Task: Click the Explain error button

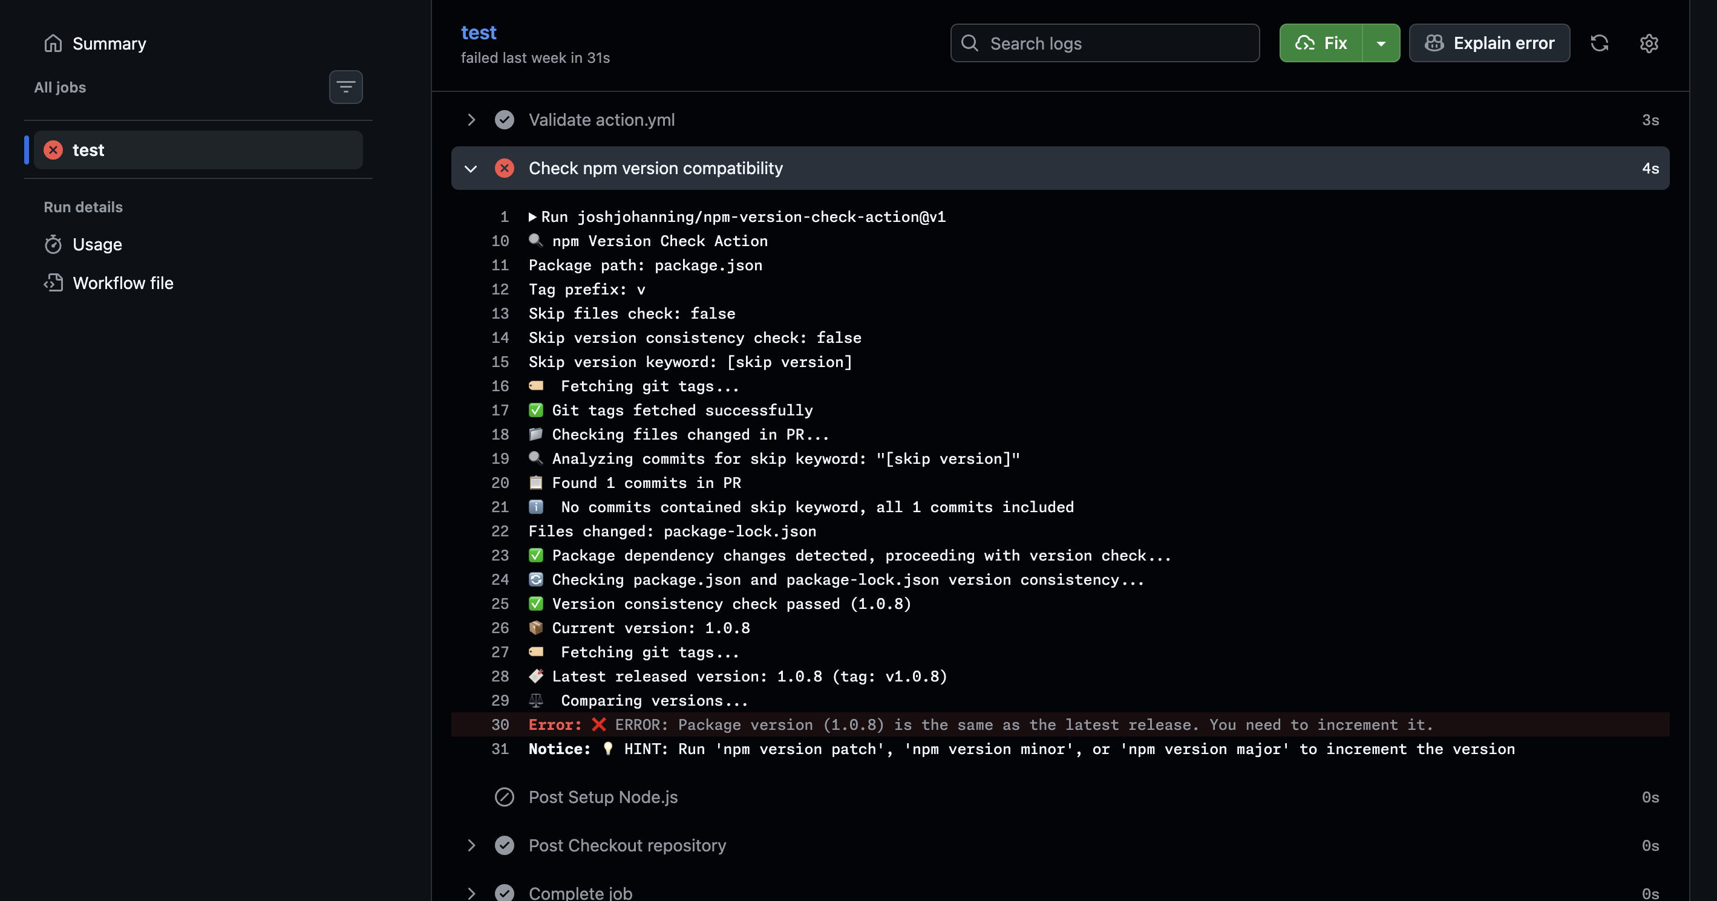Action: point(1489,44)
